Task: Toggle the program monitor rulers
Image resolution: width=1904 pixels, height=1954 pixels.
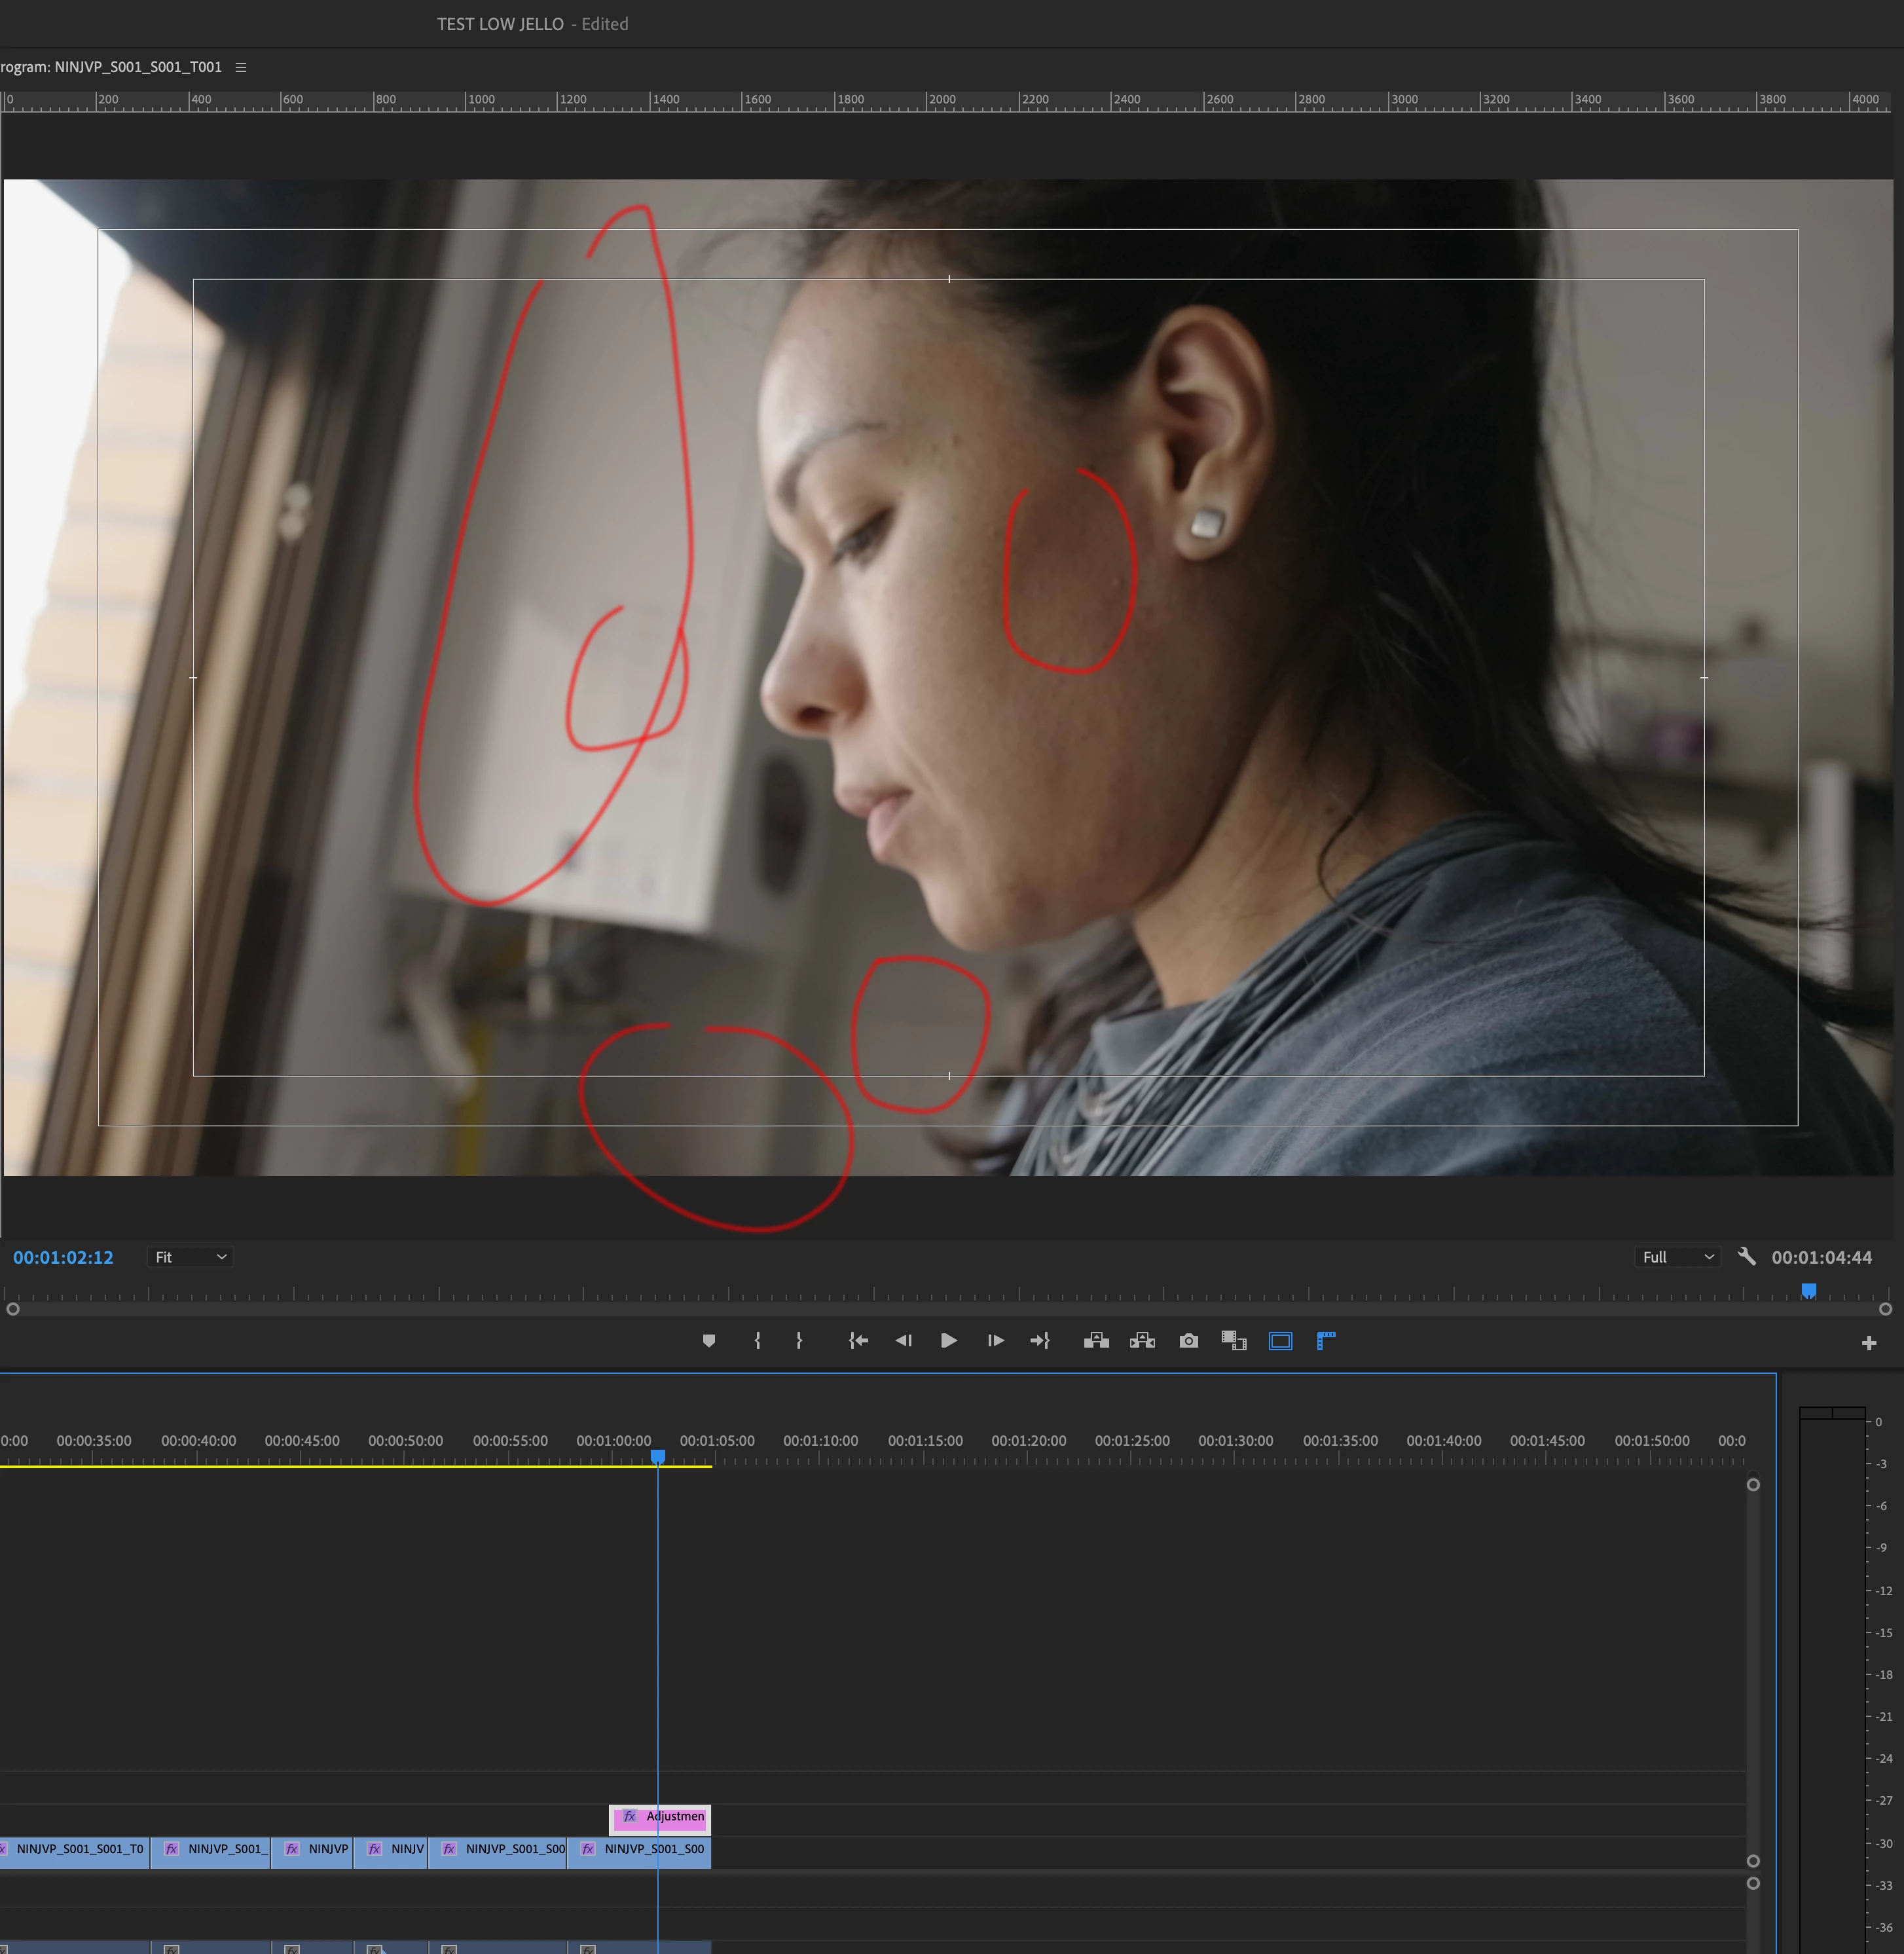Action: tap(1326, 1341)
